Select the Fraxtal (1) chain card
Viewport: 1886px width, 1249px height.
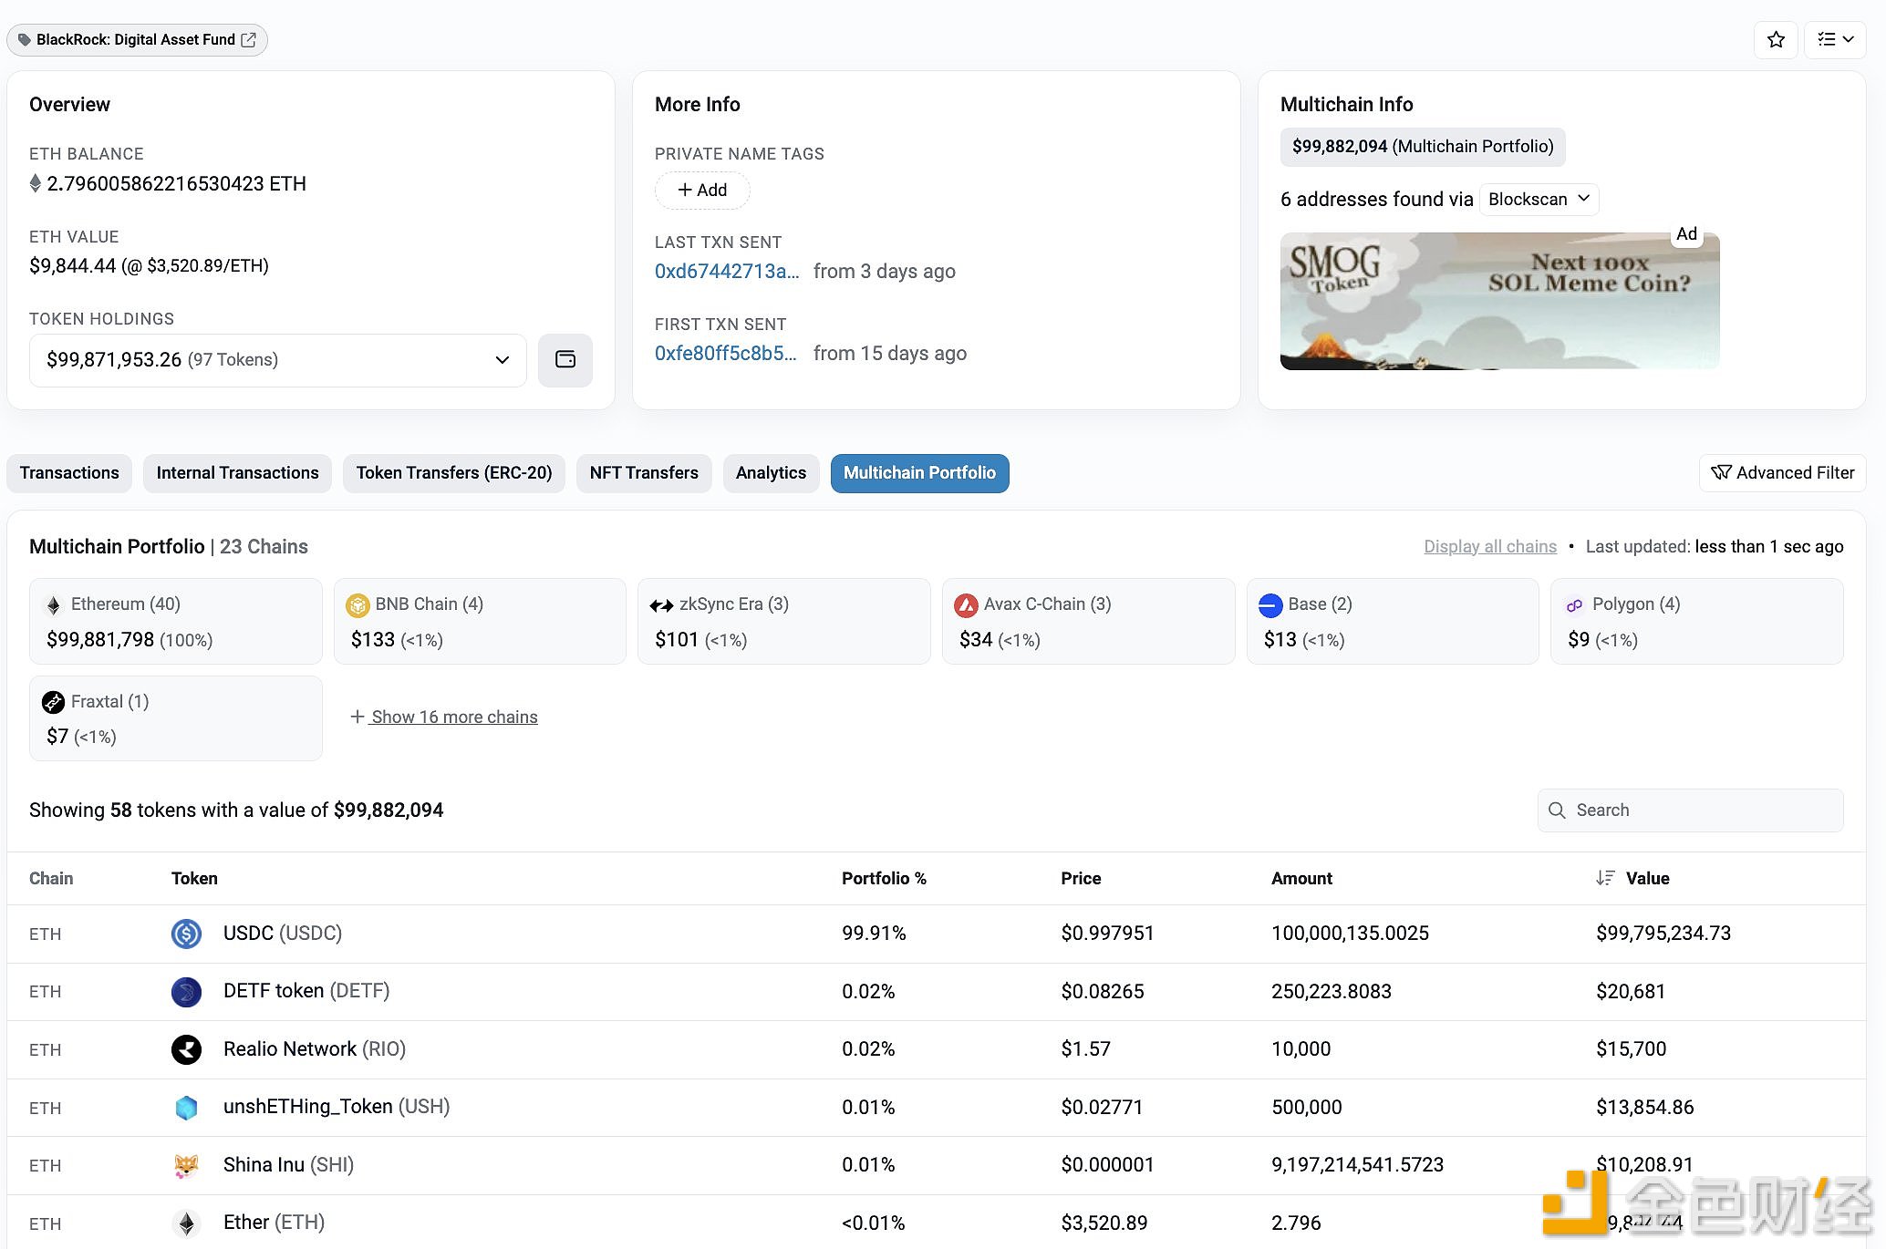point(175,718)
